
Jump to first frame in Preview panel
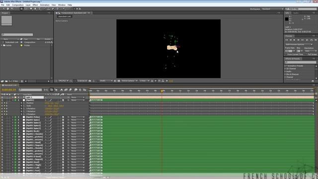coord(287,40)
